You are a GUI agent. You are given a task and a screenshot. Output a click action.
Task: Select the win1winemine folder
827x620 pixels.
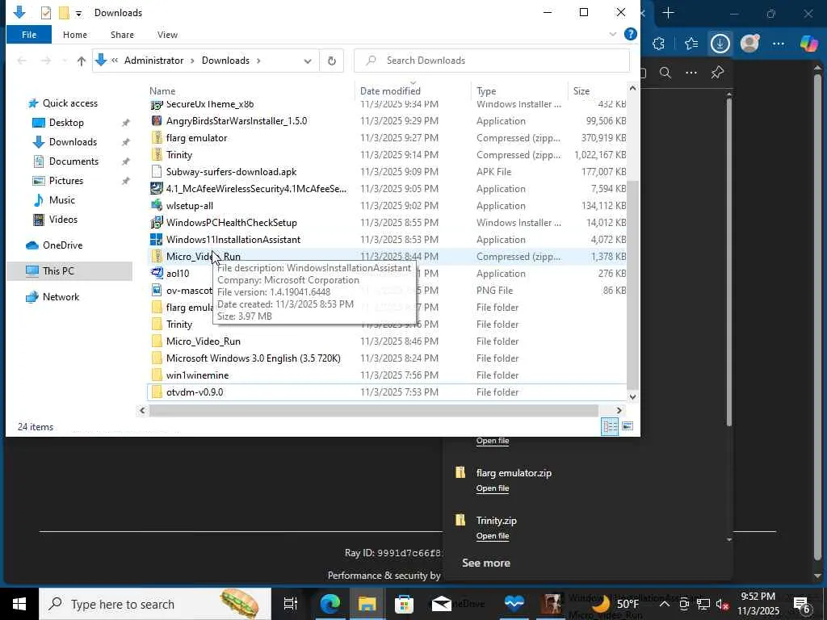coord(197,375)
